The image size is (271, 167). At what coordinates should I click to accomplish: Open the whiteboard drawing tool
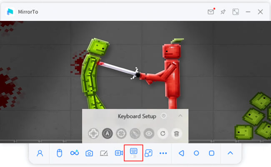pyautogui.click(x=104, y=153)
